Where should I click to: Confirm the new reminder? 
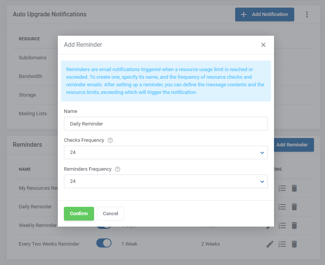79,213
